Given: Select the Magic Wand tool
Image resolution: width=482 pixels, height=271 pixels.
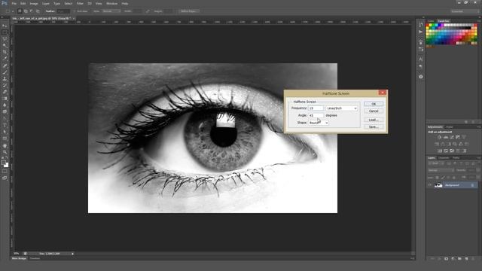Looking at the screenshot, I should (5, 45).
